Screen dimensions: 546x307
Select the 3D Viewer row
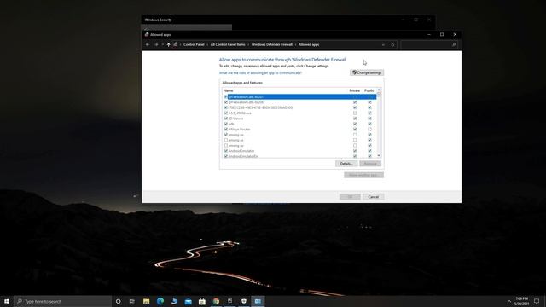[x=299, y=119]
